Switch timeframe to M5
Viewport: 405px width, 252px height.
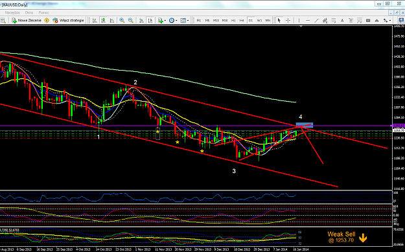coord(207,20)
